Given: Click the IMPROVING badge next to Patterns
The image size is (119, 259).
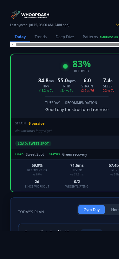Looking at the screenshot, I should click(x=109, y=37).
